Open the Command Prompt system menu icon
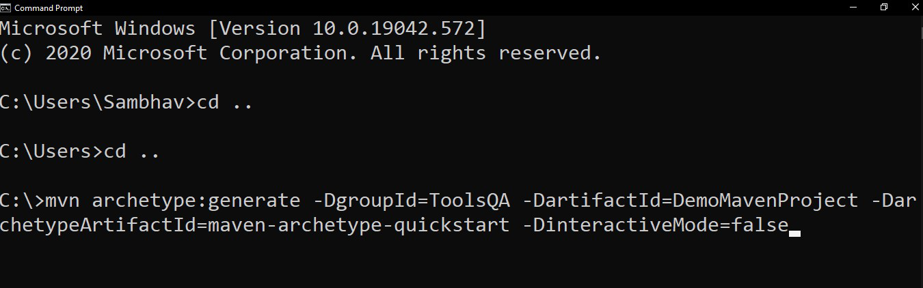This screenshot has height=288, width=923. pyautogui.click(x=6, y=8)
